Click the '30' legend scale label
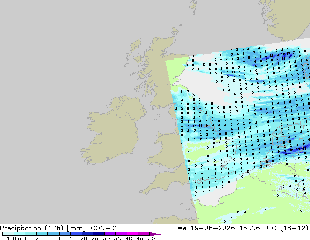 106,238
